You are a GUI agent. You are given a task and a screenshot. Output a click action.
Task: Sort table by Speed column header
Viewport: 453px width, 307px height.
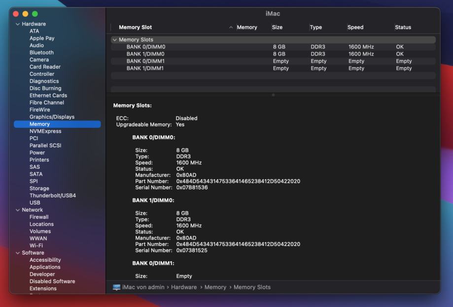coord(355,28)
